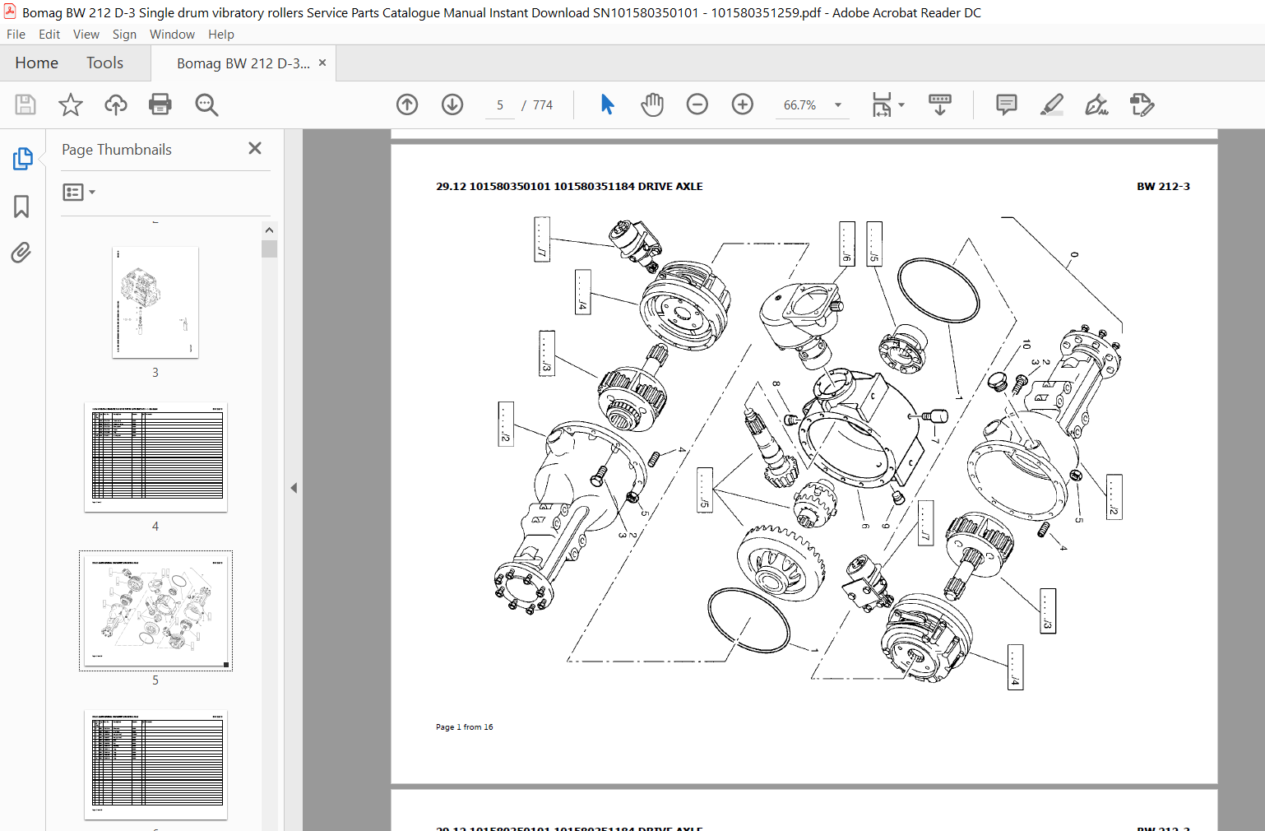
Task: Toggle the Page Thumbnails sidebar icon
Action: point(22,159)
